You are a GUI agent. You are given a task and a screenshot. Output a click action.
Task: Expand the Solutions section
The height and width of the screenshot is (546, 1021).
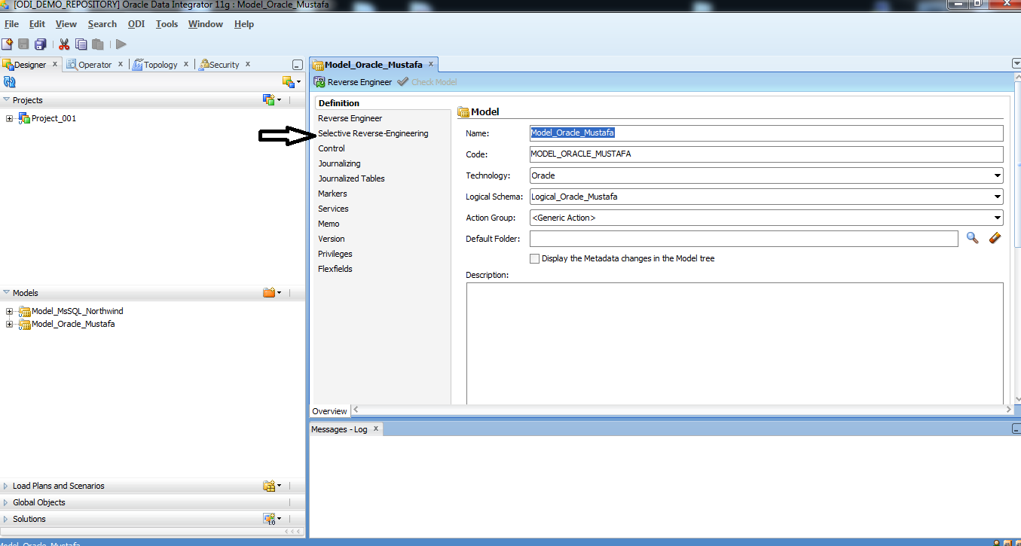(6, 519)
